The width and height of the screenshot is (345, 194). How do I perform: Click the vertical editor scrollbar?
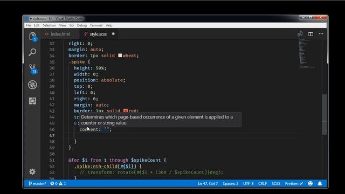(x=325, y=114)
